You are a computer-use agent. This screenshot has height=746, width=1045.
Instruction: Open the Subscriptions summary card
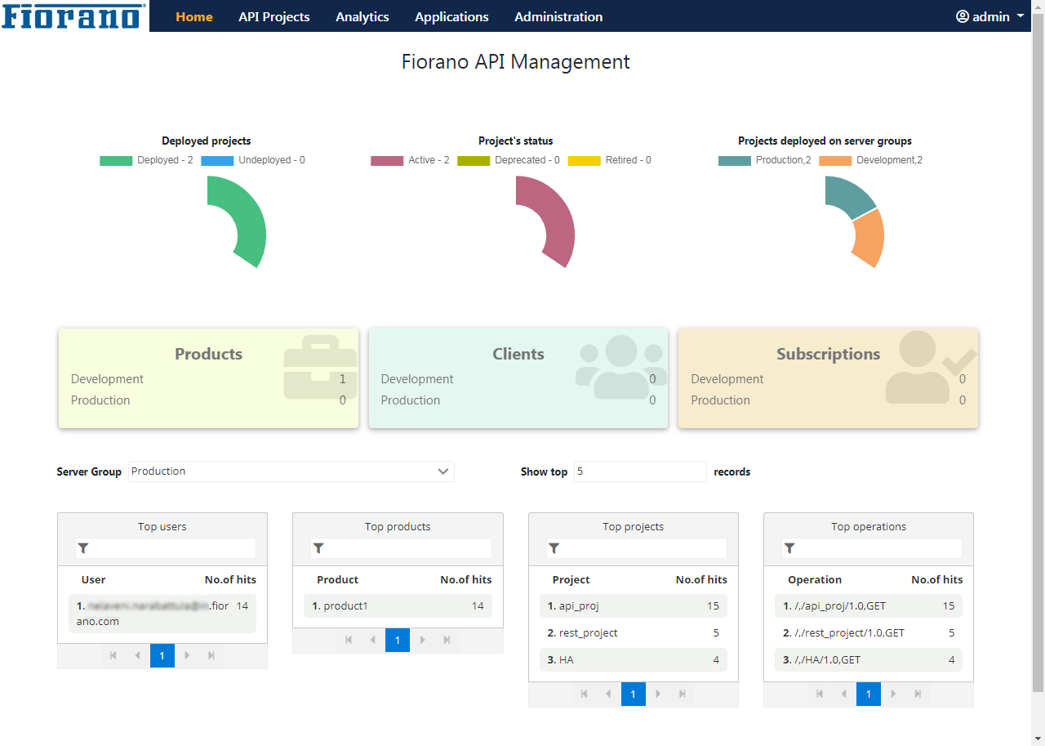pyautogui.click(x=828, y=378)
